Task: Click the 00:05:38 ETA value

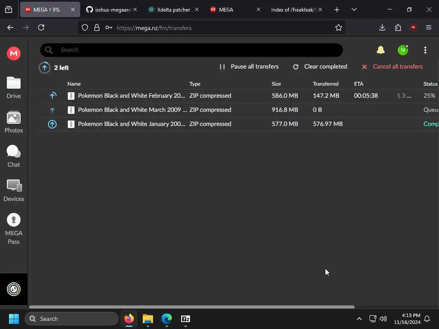Action: click(366, 96)
